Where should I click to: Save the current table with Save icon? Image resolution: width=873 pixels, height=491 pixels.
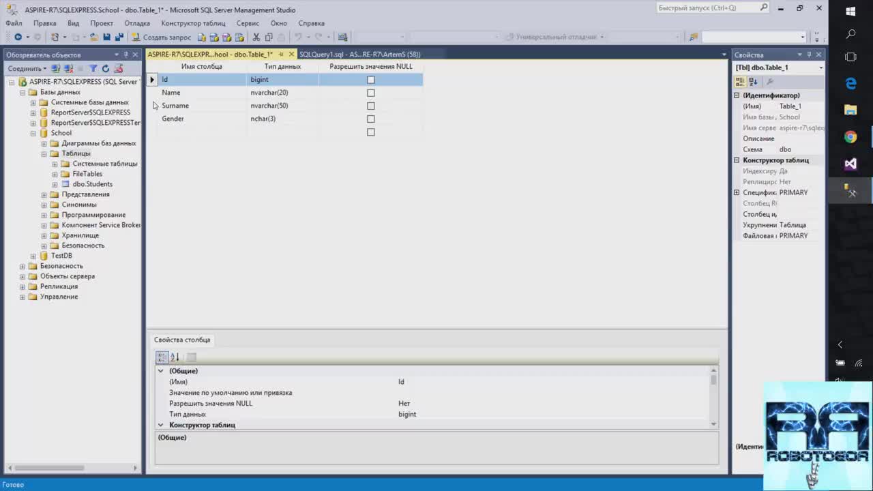[x=106, y=37]
